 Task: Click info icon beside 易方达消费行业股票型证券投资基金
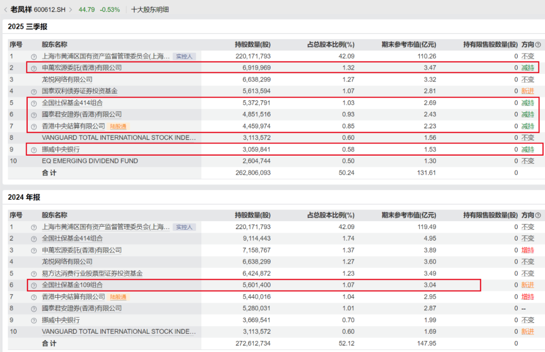coord(34,273)
